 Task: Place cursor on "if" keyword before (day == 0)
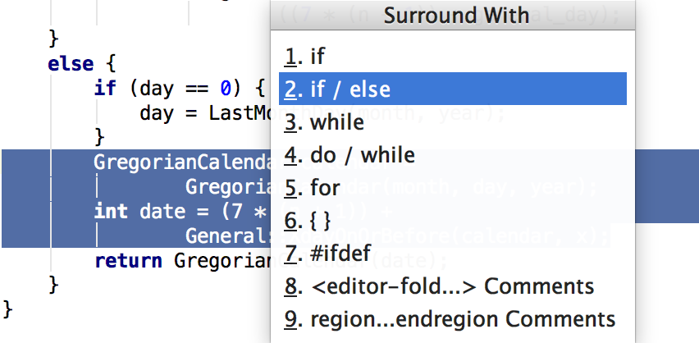pyautogui.click(x=105, y=88)
